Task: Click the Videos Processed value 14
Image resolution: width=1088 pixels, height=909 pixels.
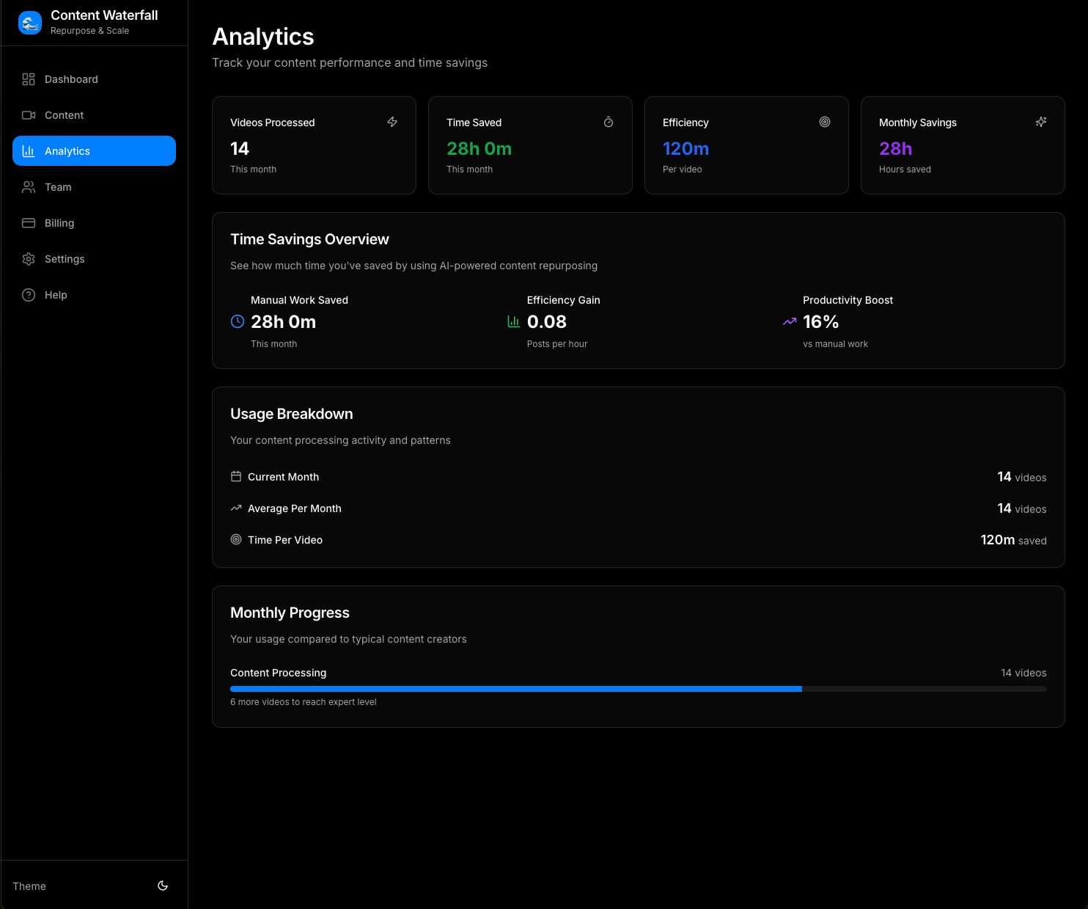Action: coord(240,149)
